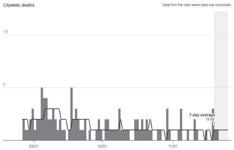
Task: Click the 3-death bar just after 11/01
Action: (x=181, y=124)
